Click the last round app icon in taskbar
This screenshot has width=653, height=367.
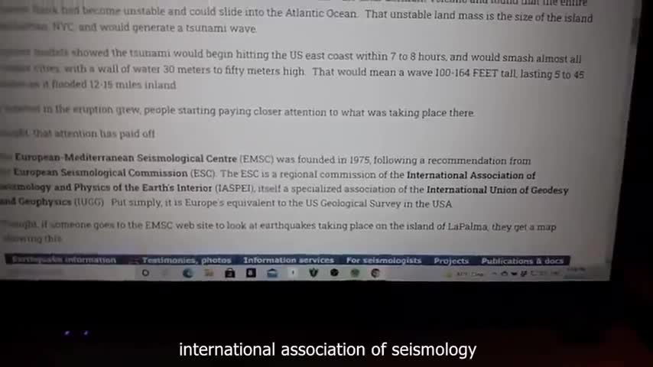[375, 273]
